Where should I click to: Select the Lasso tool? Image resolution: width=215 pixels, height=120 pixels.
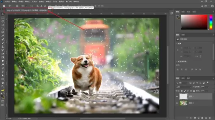[x=3, y=21]
